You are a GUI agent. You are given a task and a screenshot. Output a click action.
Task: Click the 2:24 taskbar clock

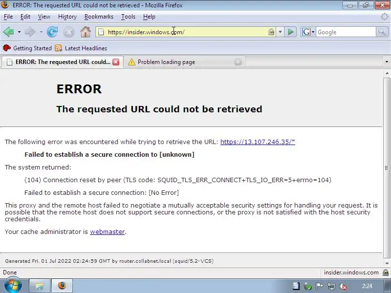367,286
